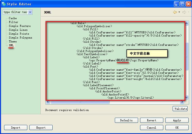Click the vertical scrollbar thumb
Image resolution: width=192 pixels, height=134 pixels.
[x=187, y=56]
